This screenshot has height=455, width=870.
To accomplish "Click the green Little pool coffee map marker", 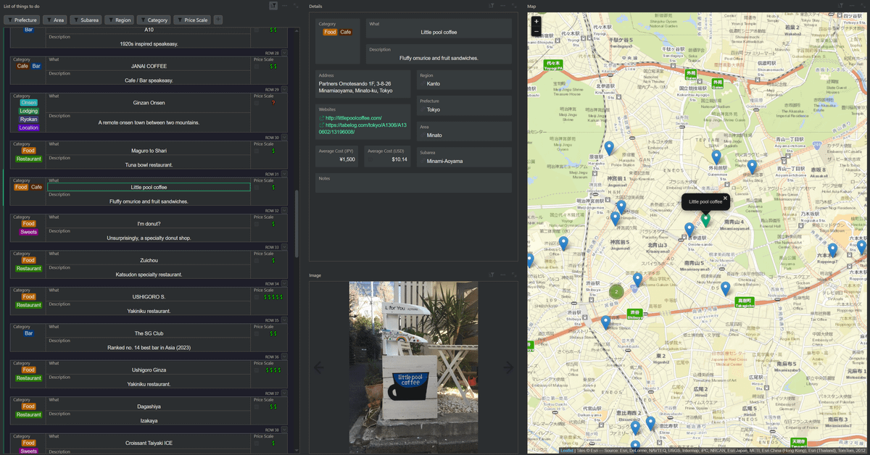I will (x=705, y=220).
